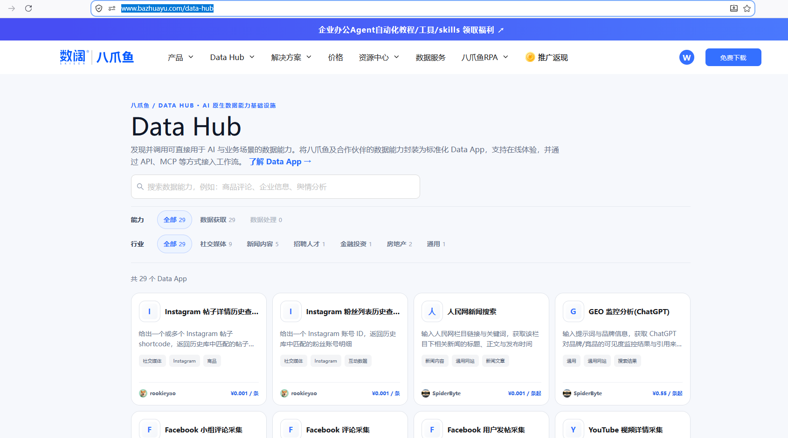Screen dimensions: 788x438
Task: Click the 新闻内容 tag on 人民网 card
Action: point(435,361)
